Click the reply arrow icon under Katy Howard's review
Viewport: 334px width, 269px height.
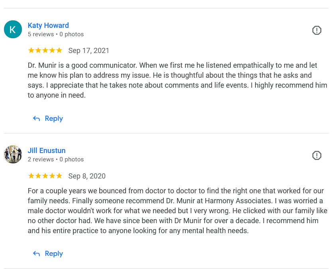[x=36, y=119]
